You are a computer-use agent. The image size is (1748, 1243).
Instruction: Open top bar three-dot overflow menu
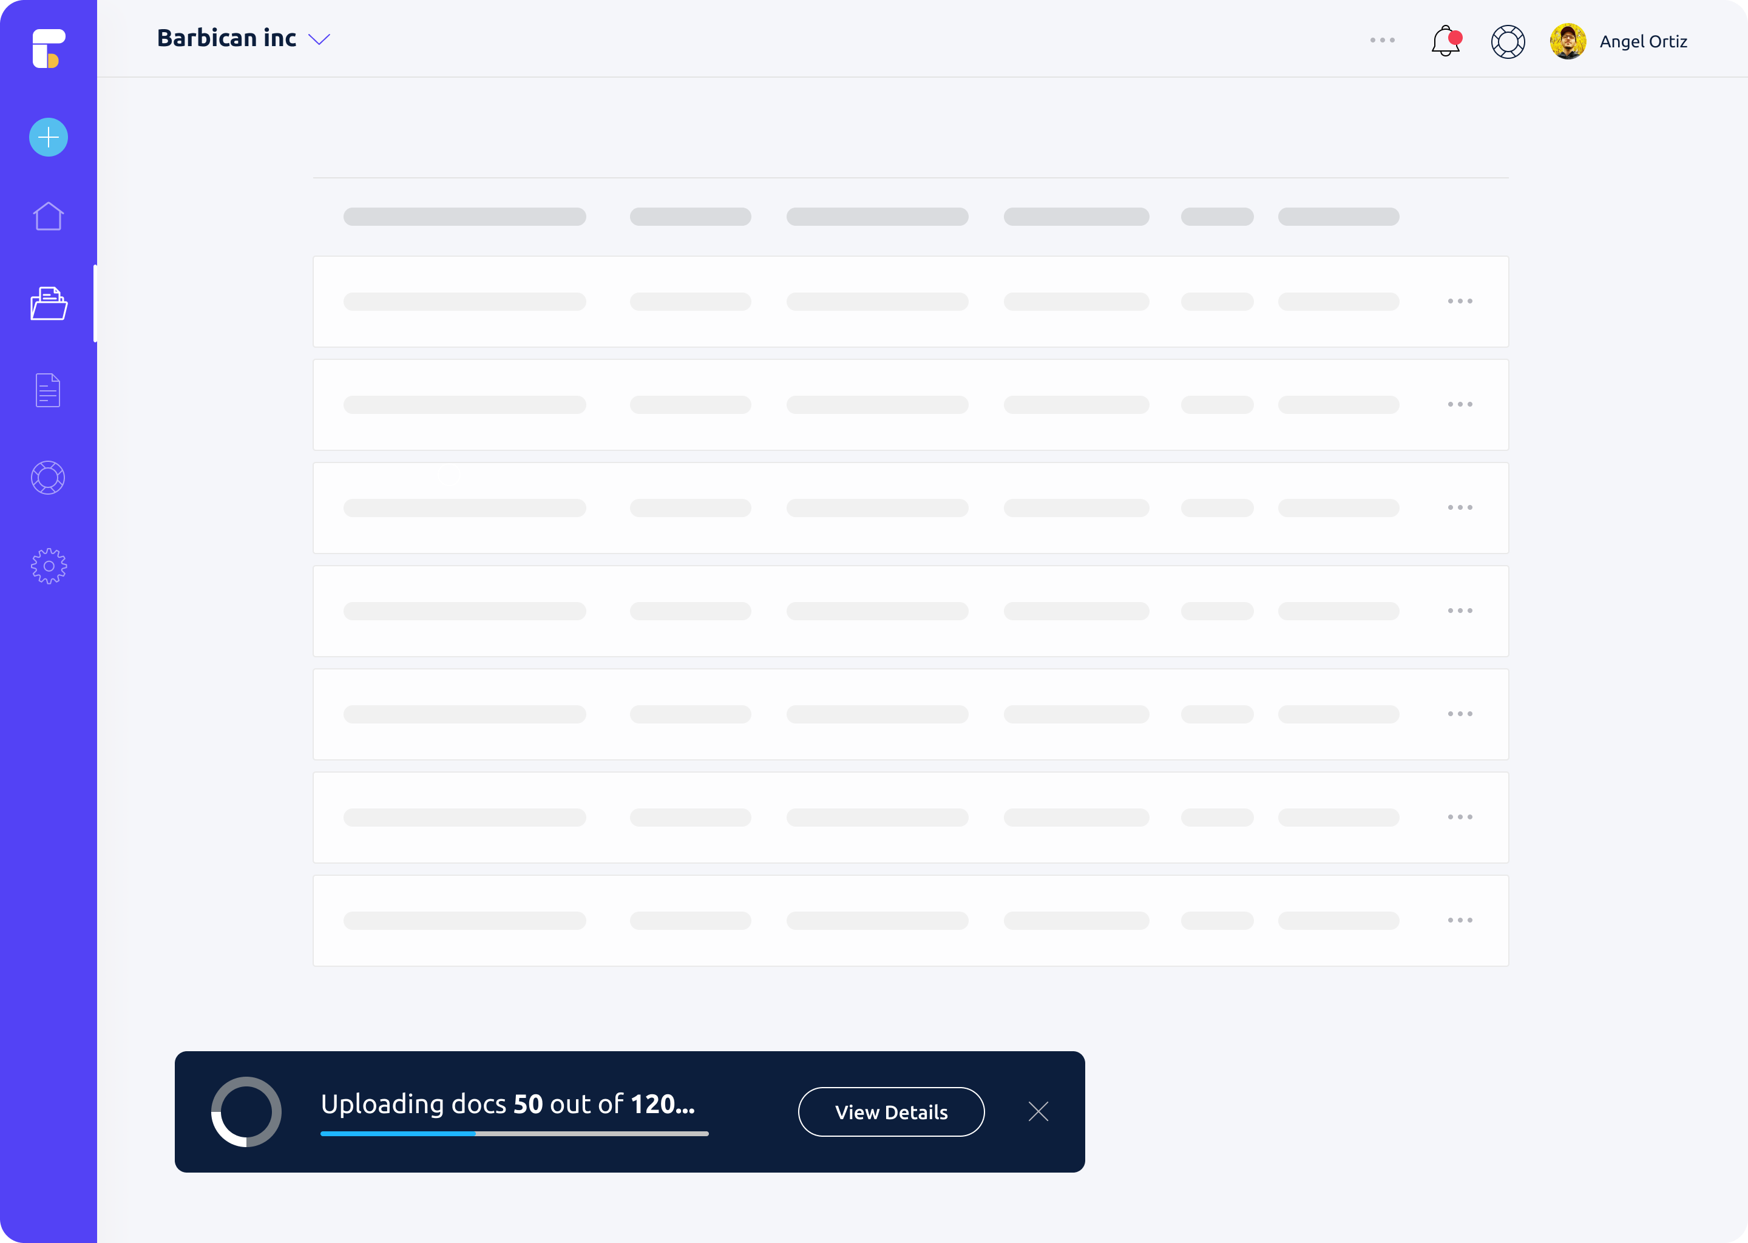pos(1382,40)
